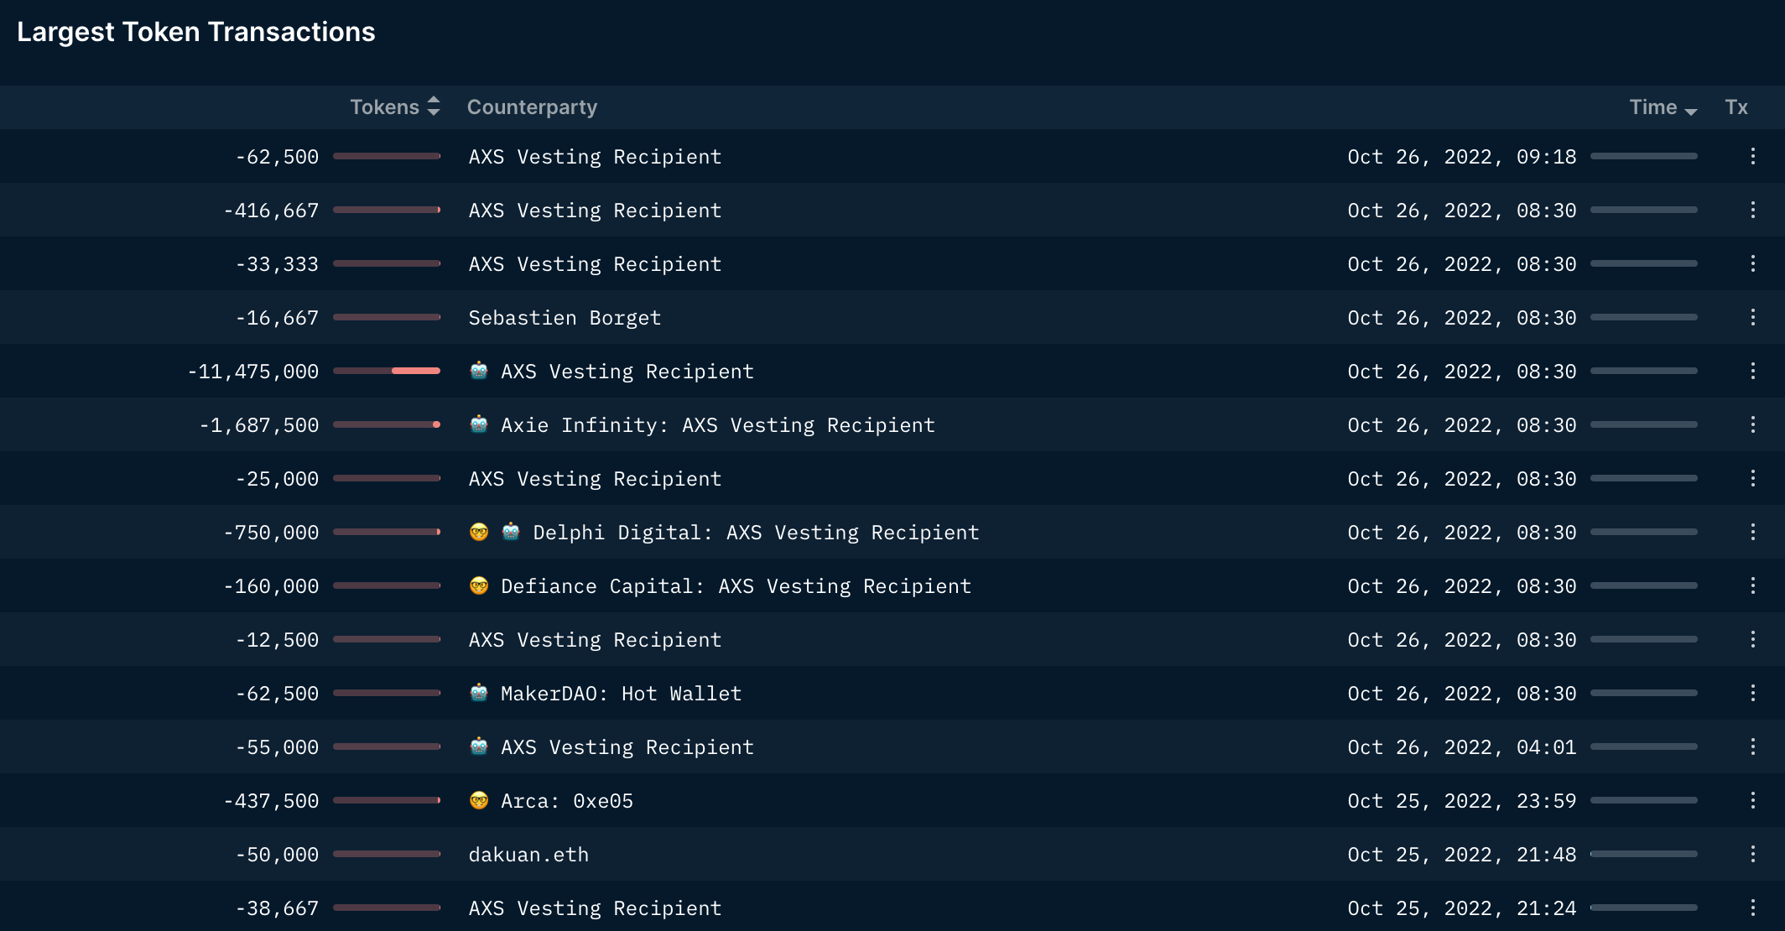Click timestamp Oct 25, 2022, 23:59
This screenshot has width=1785, height=931.
pyautogui.click(x=1461, y=801)
